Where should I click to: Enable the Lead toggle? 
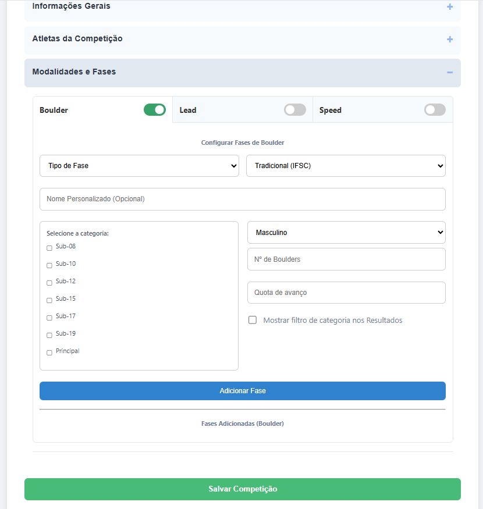294,109
